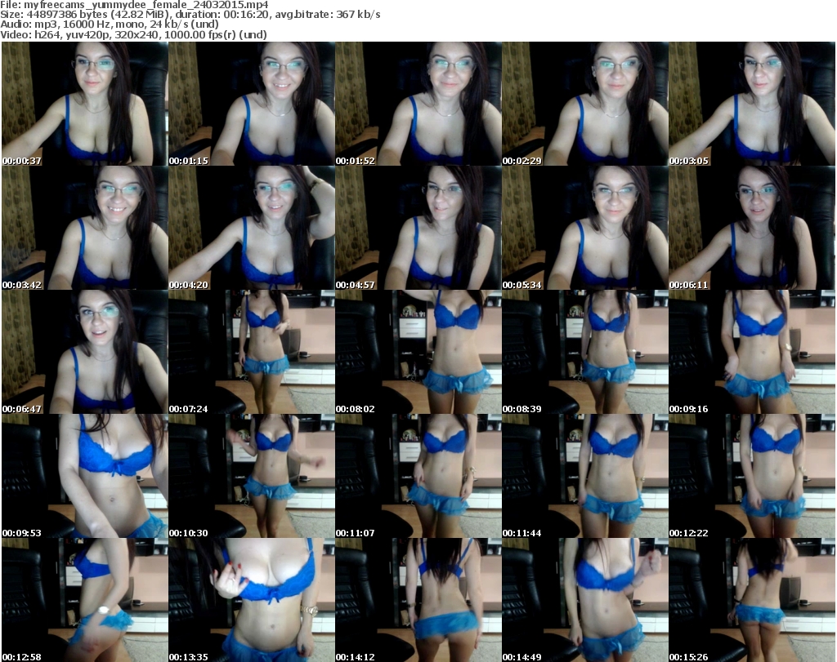This screenshot has height=662, width=837.
Task: Select the thumbnail stamped 00:08:02
Action: pos(418,352)
